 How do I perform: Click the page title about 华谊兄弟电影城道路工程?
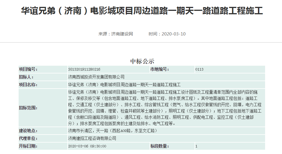[142, 11]
